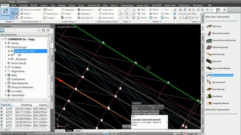Click the 00-TEXT layer color swatch

190,18
